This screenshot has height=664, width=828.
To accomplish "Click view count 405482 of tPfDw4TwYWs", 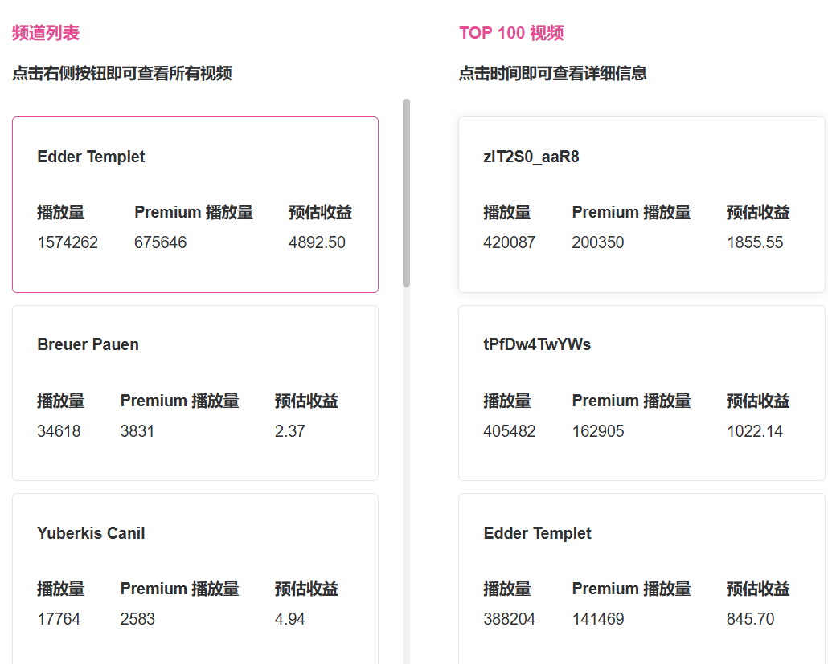I will (509, 431).
